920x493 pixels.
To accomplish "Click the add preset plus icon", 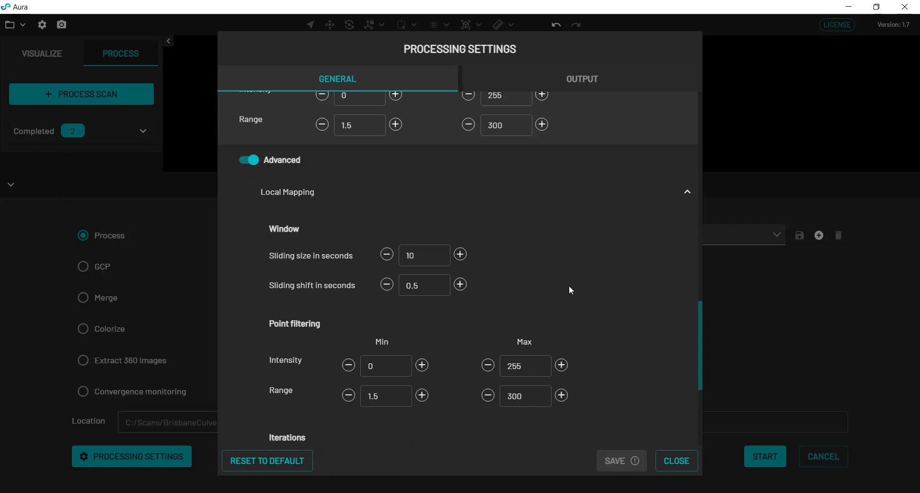I will click(819, 235).
